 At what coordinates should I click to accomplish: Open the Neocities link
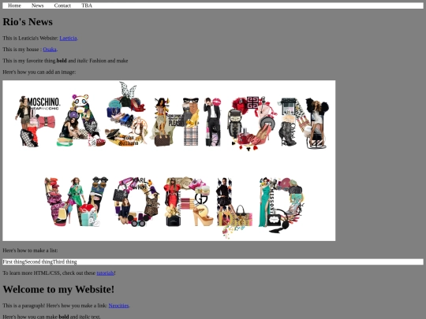118,306
